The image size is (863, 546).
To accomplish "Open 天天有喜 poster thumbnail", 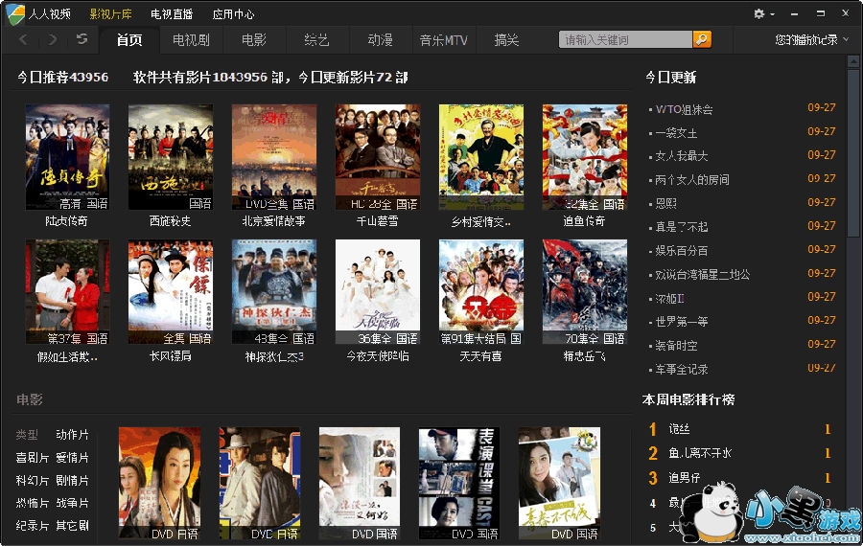I will coord(481,291).
